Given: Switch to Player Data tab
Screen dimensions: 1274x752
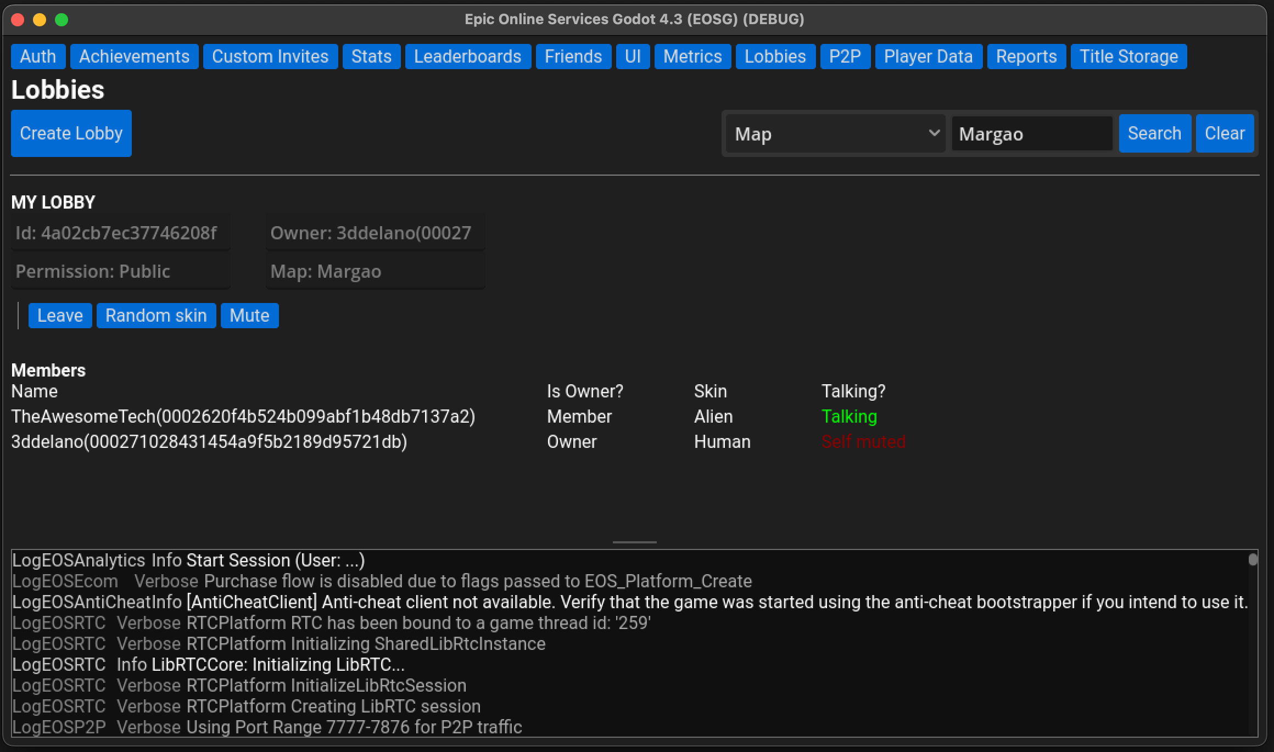Looking at the screenshot, I should (x=928, y=57).
